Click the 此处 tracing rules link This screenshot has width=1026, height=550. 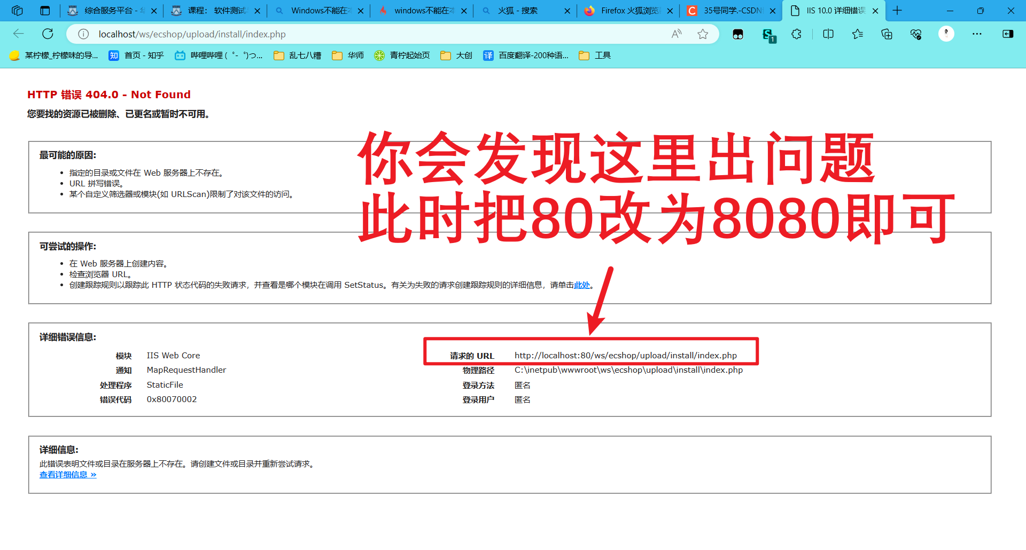tap(581, 285)
